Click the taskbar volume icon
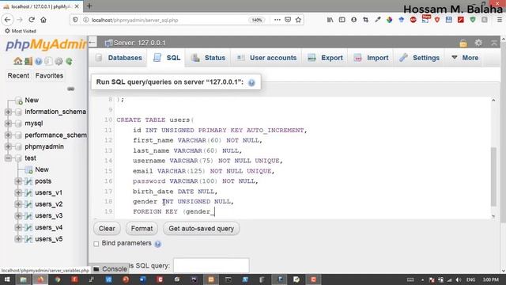 [x=459, y=279]
